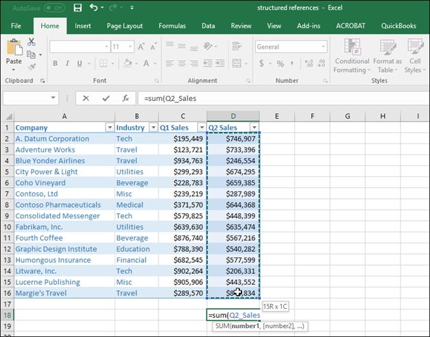
Task: Open the File tab
Action: (16, 26)
